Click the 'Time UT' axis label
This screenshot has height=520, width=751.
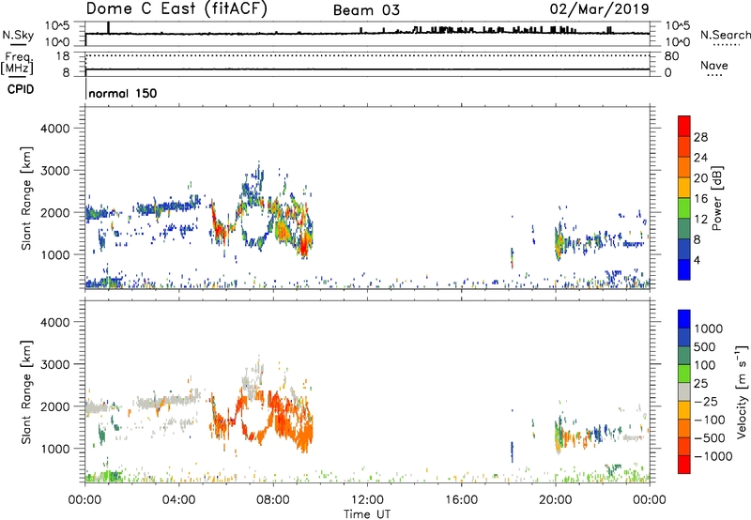(367, 514)
